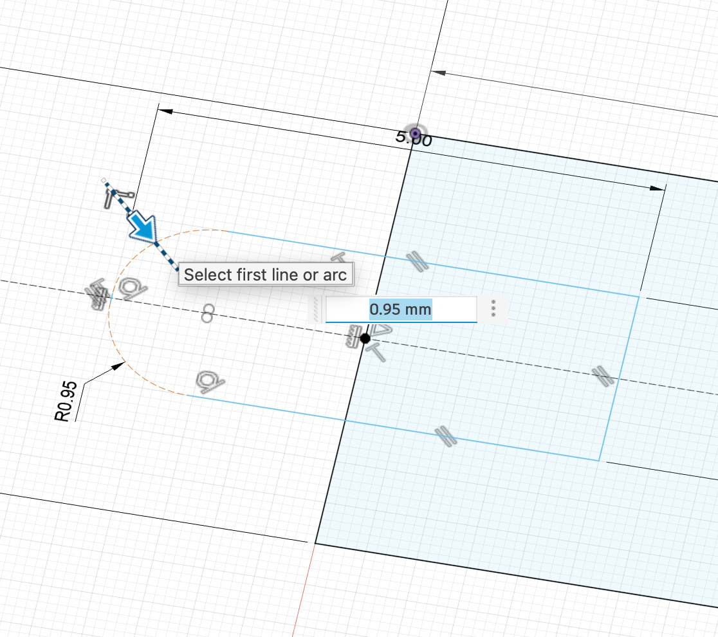Open the three-dot options next to 0.95 mm
Image resolution: width=718 pixels, height=637 pixels.
click(493, 309)
